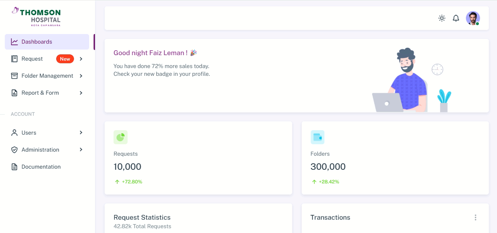Screen dimensions: 497x233
Task: Click the green Requests pie chart icon
Action: (121, 137)
